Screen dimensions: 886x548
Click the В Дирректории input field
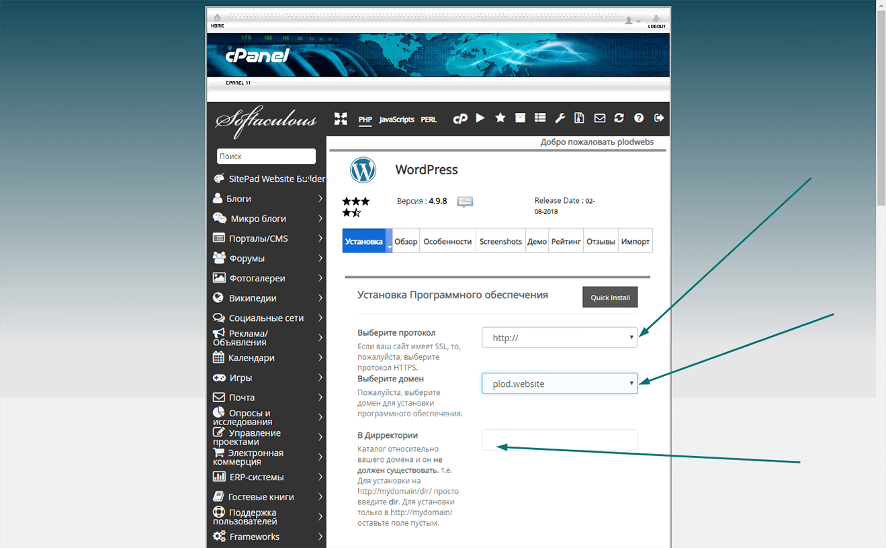click(560, 440)
